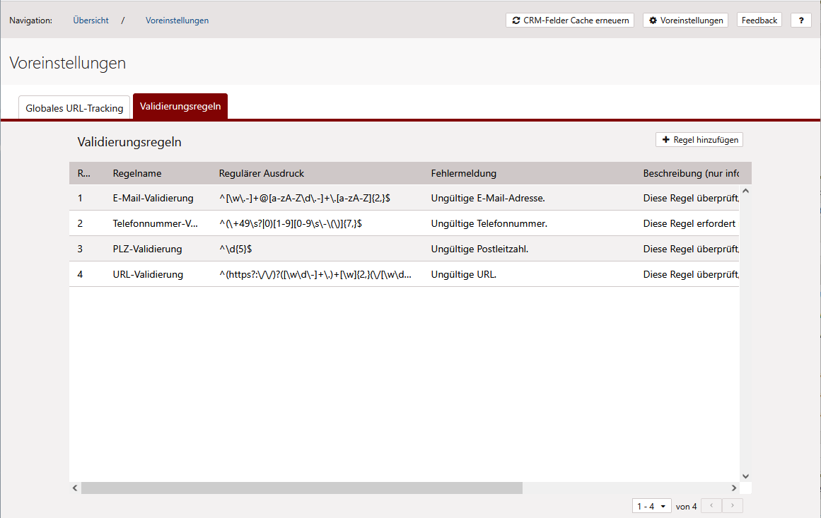Click the Voreinstellungen breadcrumb link
This screenshot has width=821, height=518.
point(177,20)
